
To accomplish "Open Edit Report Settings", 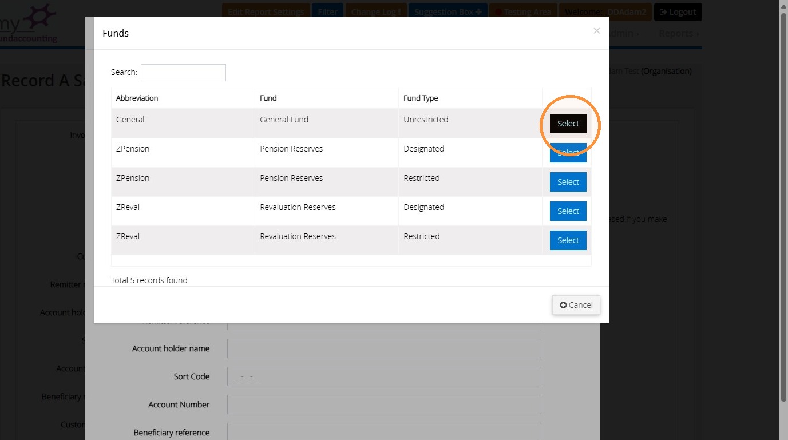I will tap(266, 11).
